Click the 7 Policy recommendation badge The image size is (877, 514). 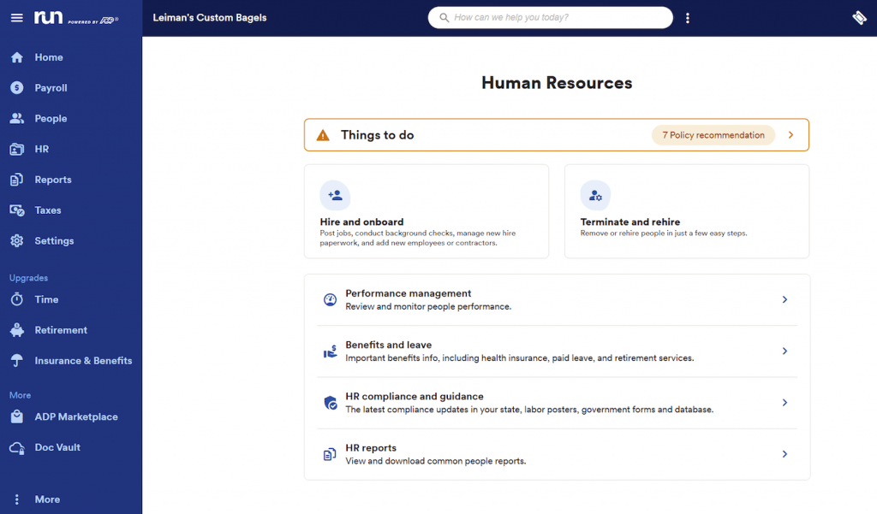(x=713, y=134)
